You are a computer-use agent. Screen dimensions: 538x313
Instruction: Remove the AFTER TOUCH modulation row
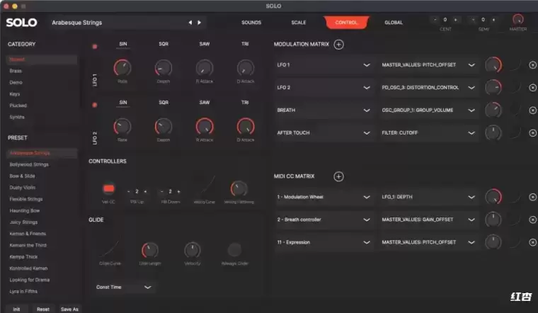(532, 133)
